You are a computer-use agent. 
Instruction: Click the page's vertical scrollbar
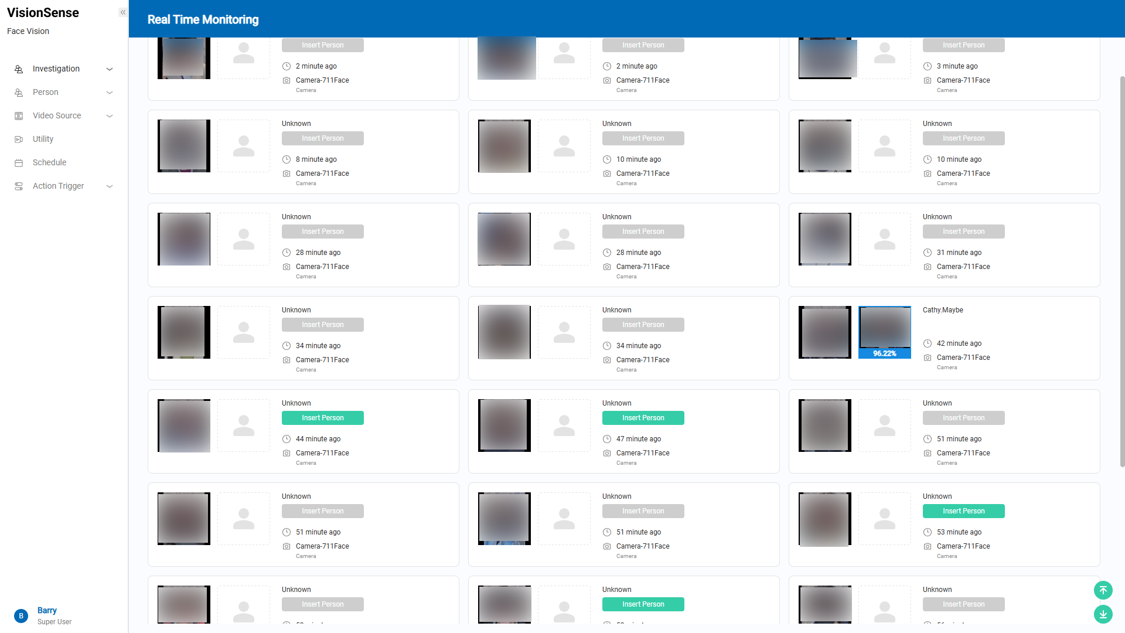tap(1121, 270)
